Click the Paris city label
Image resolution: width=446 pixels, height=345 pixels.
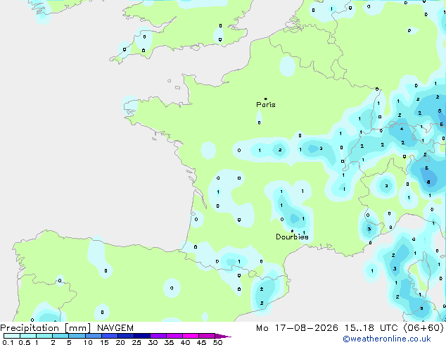click(x=266, y=105)
